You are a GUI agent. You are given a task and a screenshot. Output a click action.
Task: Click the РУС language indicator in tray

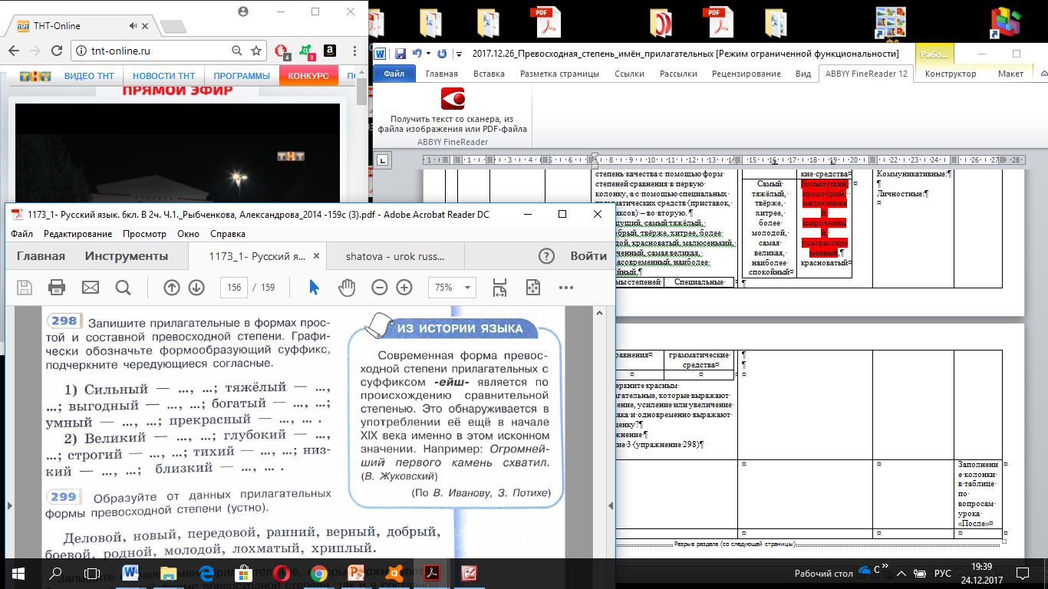point(943,573)
